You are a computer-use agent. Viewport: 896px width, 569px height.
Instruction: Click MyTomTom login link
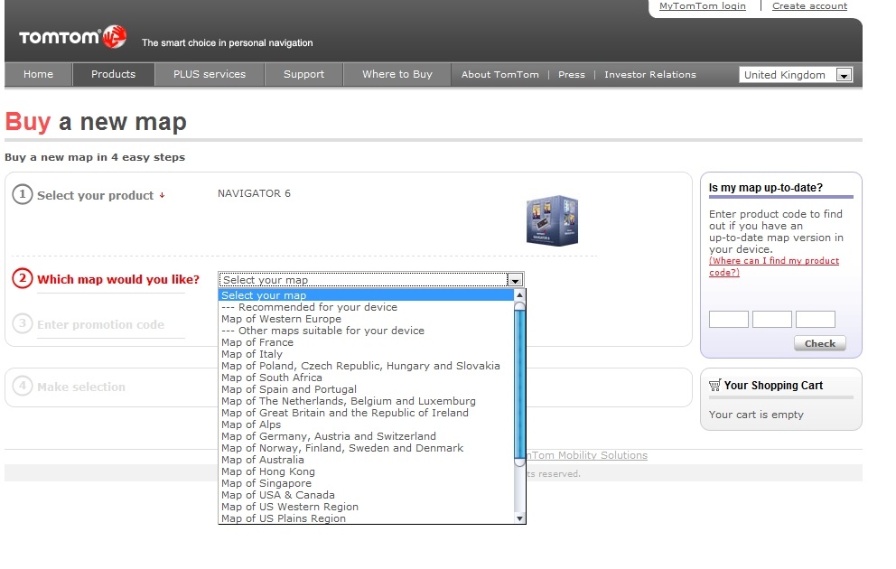(x=703, y=5)
